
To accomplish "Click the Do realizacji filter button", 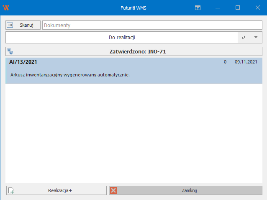I will (x=121, y=38).
